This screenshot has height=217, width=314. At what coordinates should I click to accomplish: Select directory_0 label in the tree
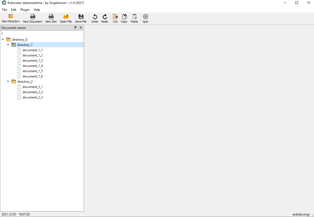tap(20, 40)
